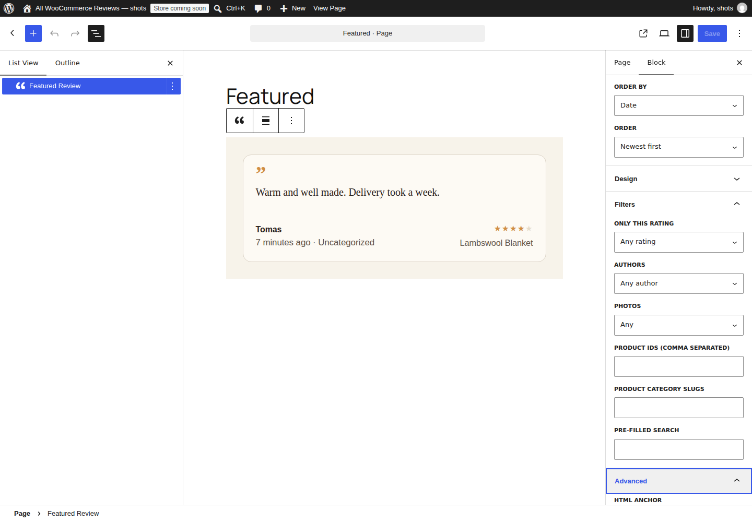Click the four-star rating in review card
This screenshot has width=752, height=522.
tap(513, 229)
